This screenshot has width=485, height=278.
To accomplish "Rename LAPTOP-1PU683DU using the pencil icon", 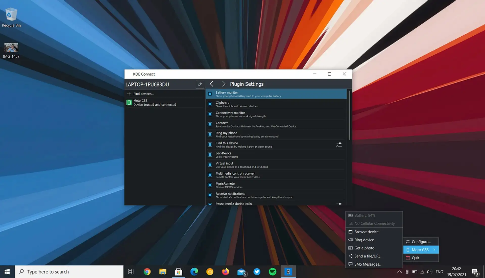I will point(200,84).
